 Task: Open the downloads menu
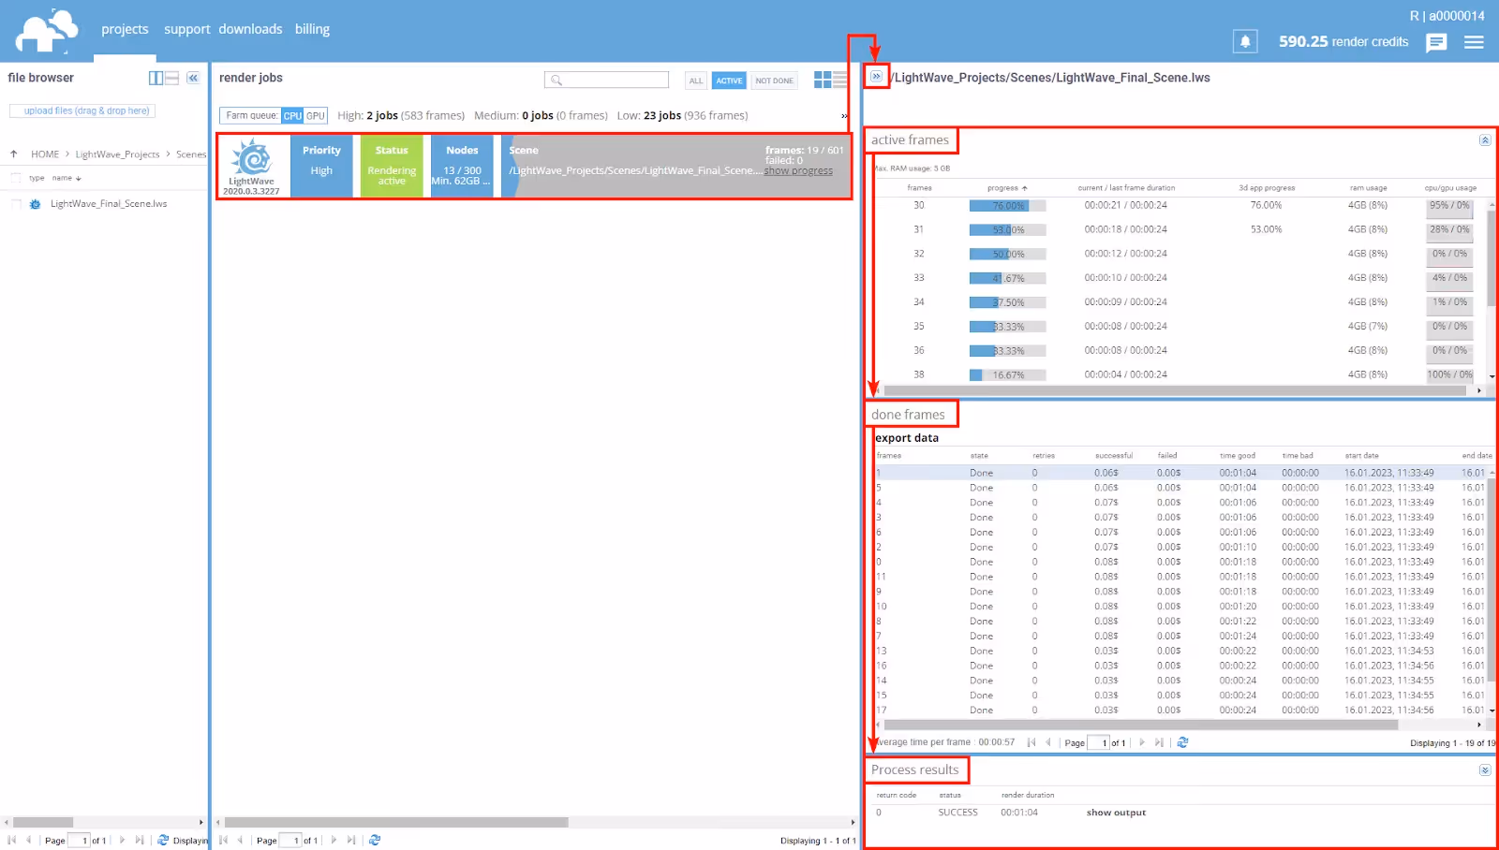point(250,29)
